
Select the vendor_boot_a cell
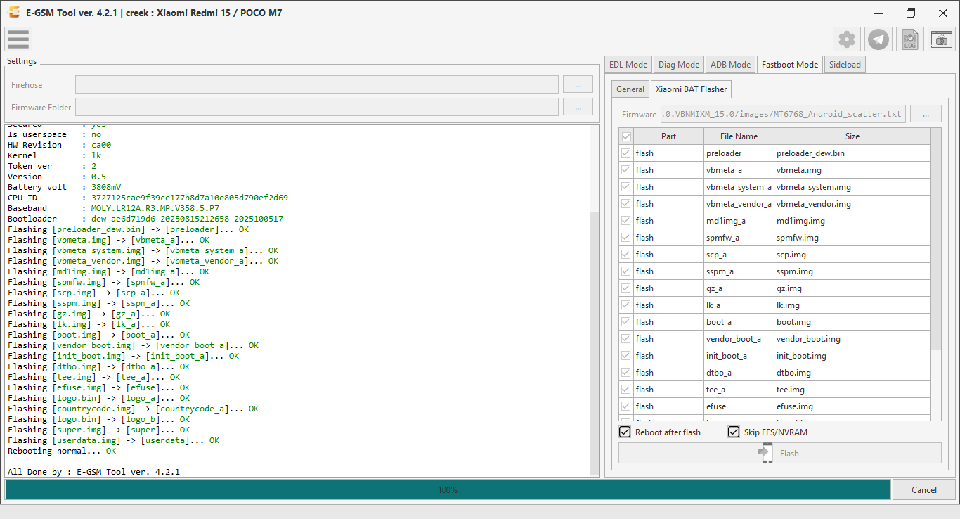click(x=739, y=339)
